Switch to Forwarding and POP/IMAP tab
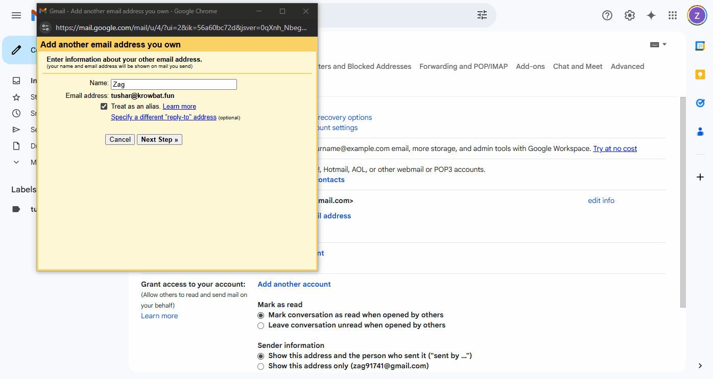This screenshot has height=379, width=713. [464, 66]
